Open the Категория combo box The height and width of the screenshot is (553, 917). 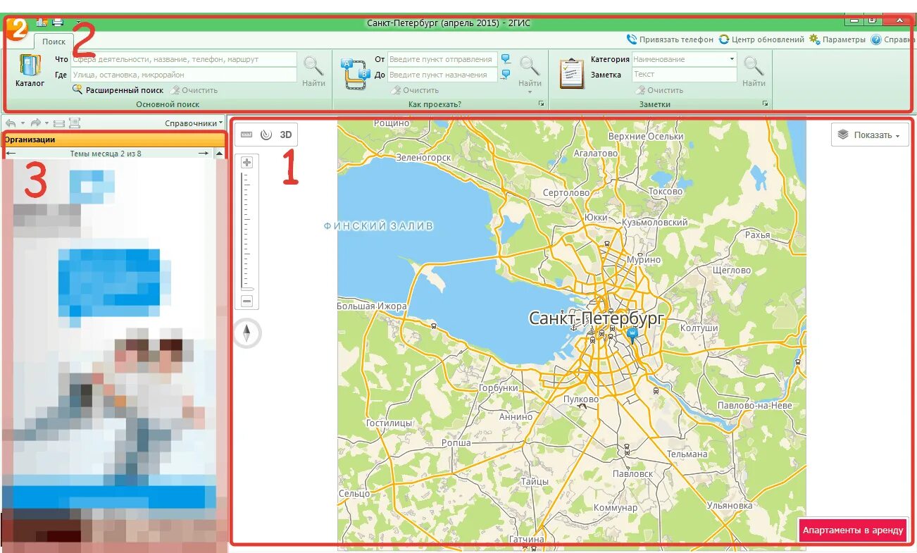coord(685,59)
